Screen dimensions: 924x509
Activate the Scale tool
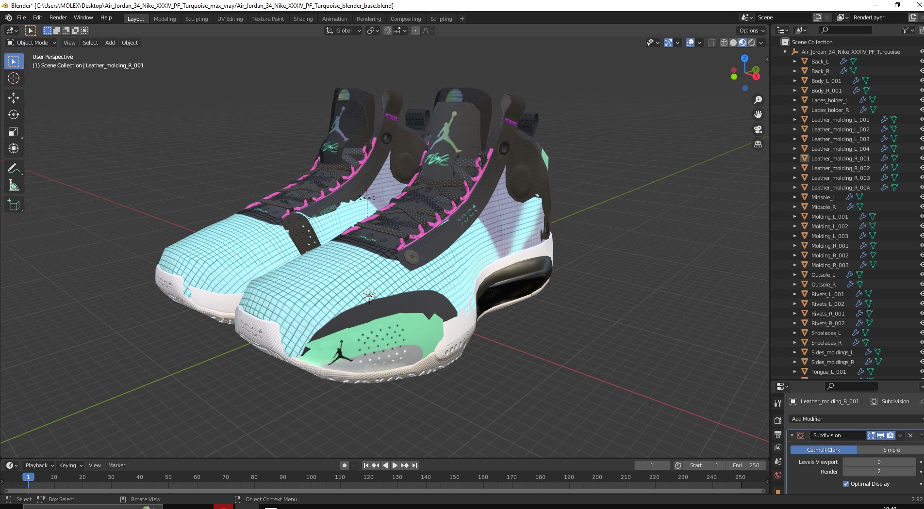[x=14, y=132]
